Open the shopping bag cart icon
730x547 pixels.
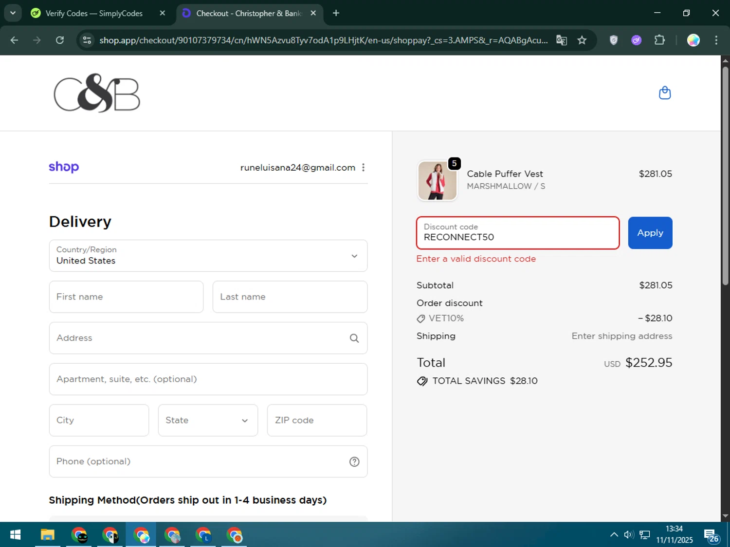(665, 93)
